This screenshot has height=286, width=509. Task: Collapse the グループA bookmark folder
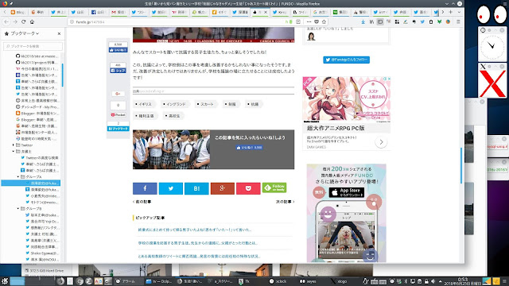point(18,176)
